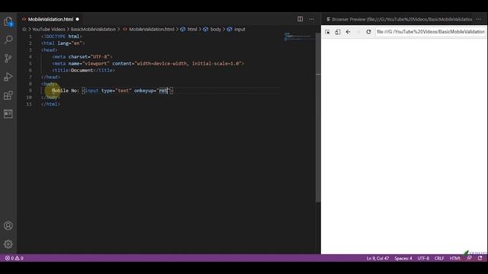Click 'charset' attribute on line 4

(x=78, y=56)
